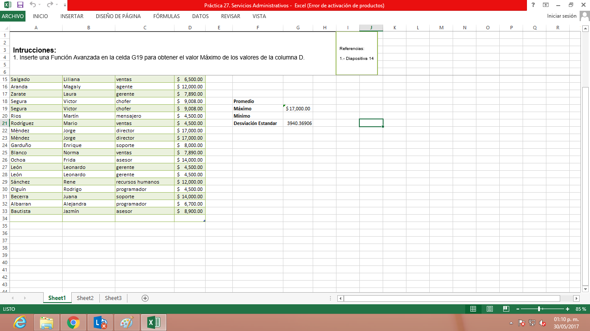This screenshot has width=590, height=331.
Task: Open the Redo history dropdown arrow
Action: 57,5
